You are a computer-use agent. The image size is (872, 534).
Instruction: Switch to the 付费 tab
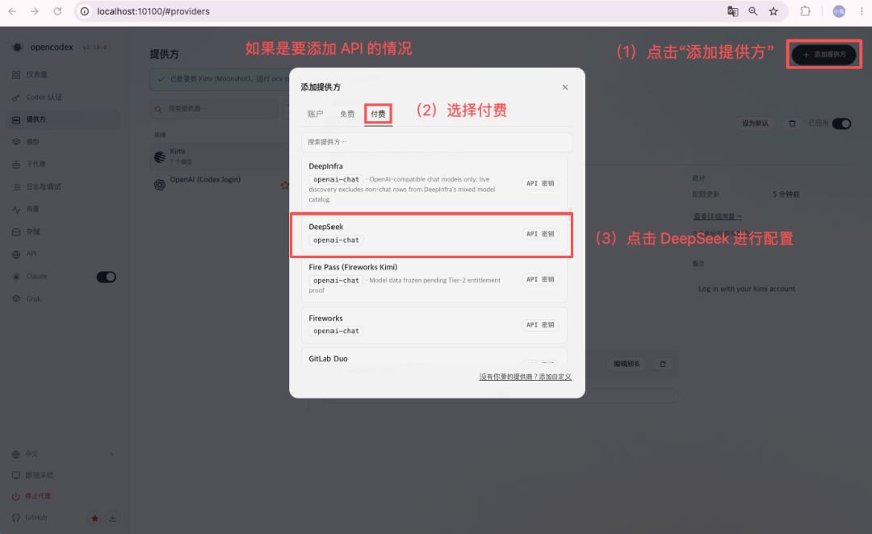tap(378, 114)
